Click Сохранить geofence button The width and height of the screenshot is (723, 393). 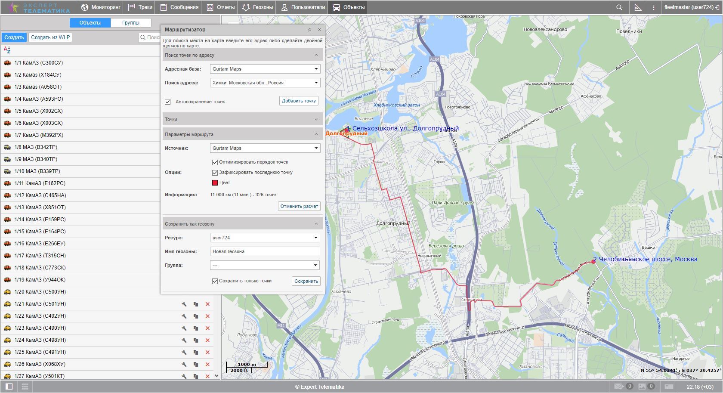coord(306,281)
